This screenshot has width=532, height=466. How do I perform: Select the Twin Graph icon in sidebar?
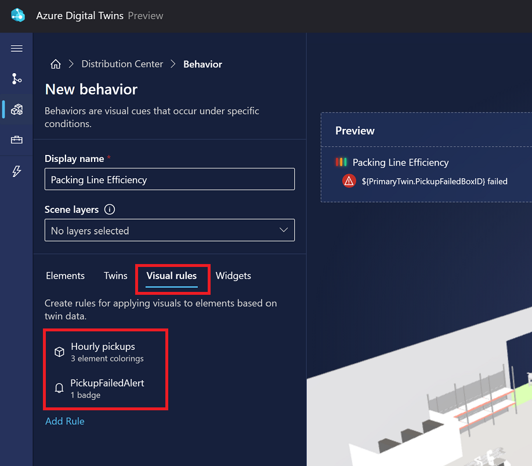click(16, 78)
